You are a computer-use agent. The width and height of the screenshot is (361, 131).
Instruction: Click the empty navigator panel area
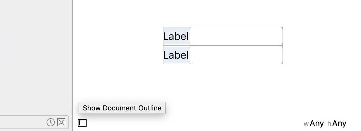(x=36, y=57)
